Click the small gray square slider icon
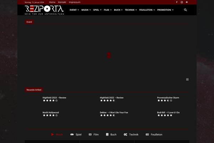This screenshot has height=143, width=214. point(187,79)
